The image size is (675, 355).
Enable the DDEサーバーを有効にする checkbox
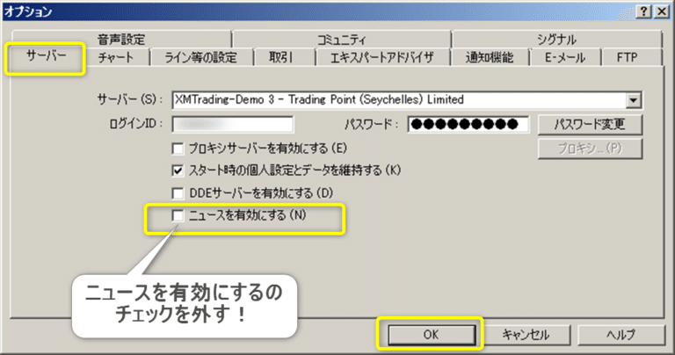pos(178,193)
